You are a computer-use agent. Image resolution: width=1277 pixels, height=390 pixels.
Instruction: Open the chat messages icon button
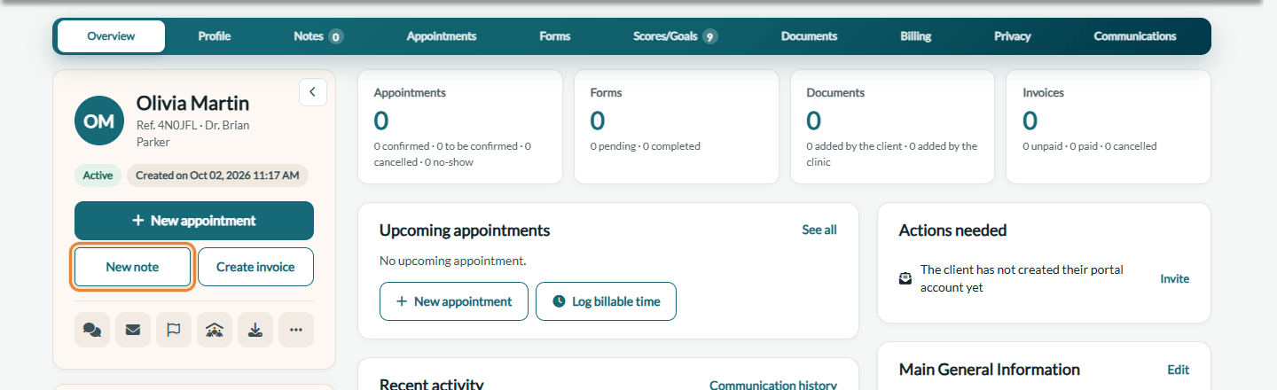(x=92, y=330)
